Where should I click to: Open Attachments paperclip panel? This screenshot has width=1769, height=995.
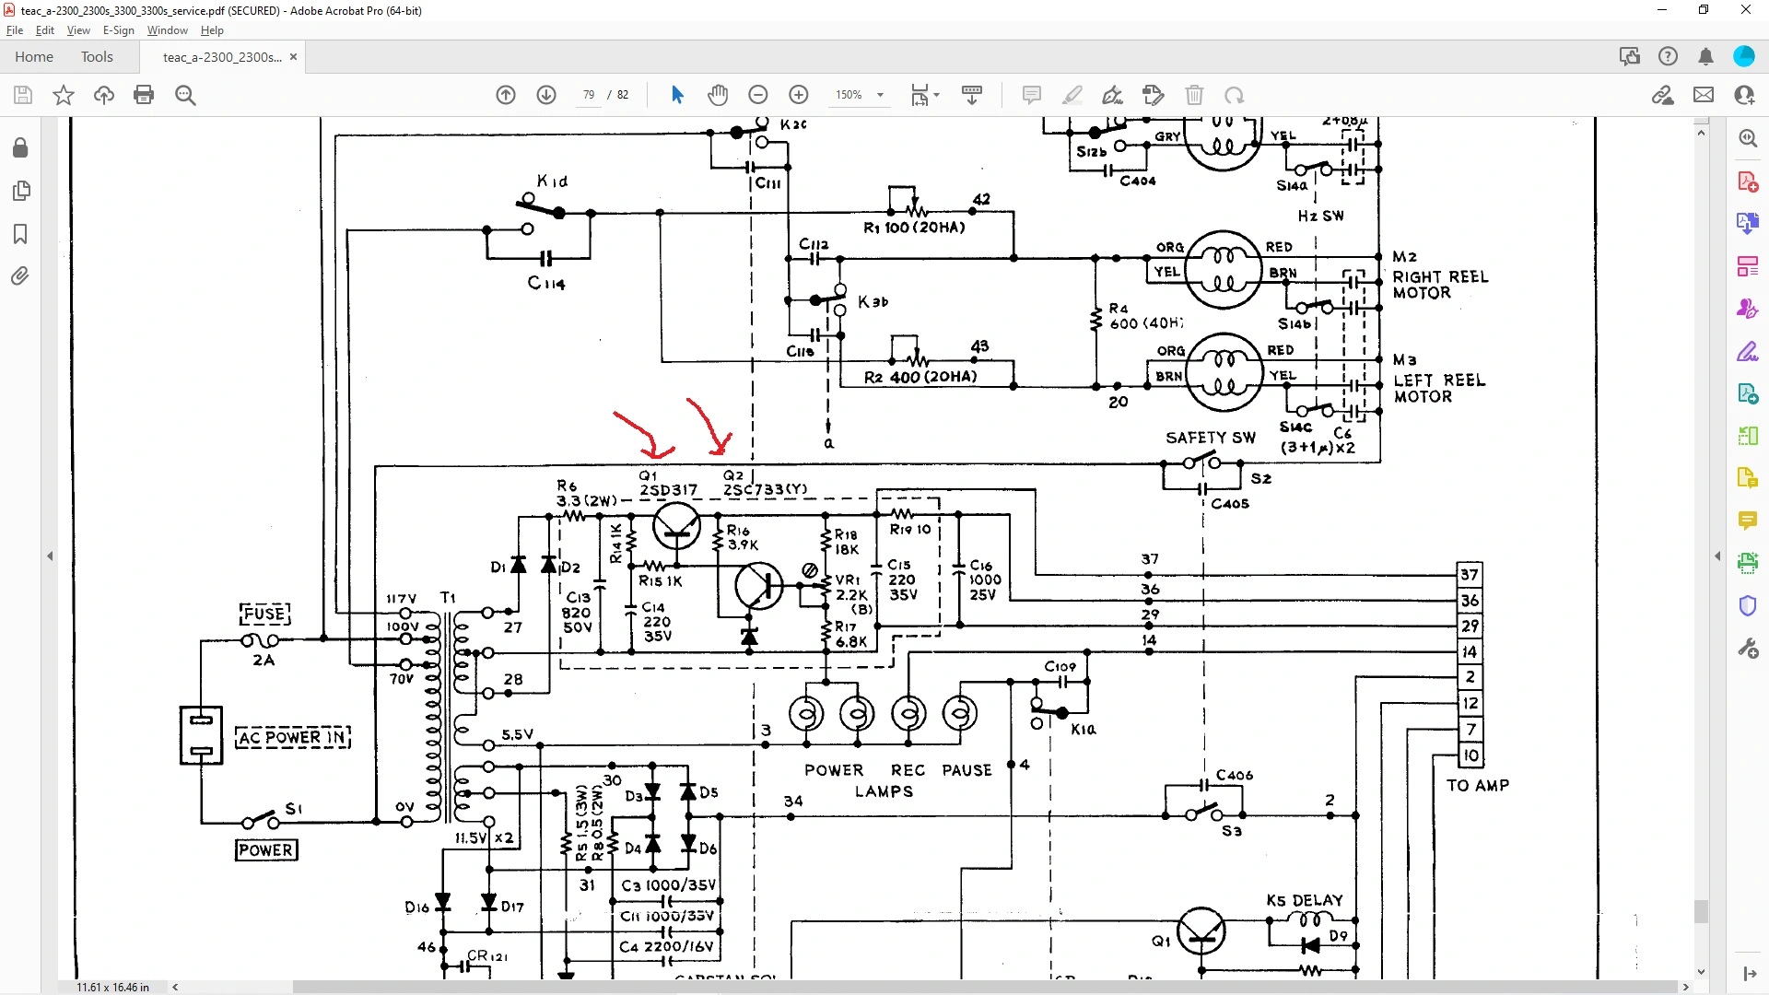(20, 276)
